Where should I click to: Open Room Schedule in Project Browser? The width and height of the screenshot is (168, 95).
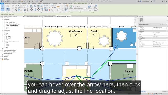(8, 53)
